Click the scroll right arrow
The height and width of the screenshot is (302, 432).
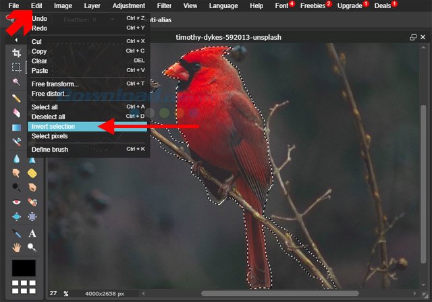(x=414, y=293)
